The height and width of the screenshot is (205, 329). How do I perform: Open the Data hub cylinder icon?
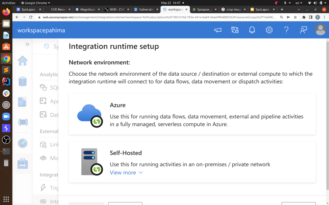(23, 81)
